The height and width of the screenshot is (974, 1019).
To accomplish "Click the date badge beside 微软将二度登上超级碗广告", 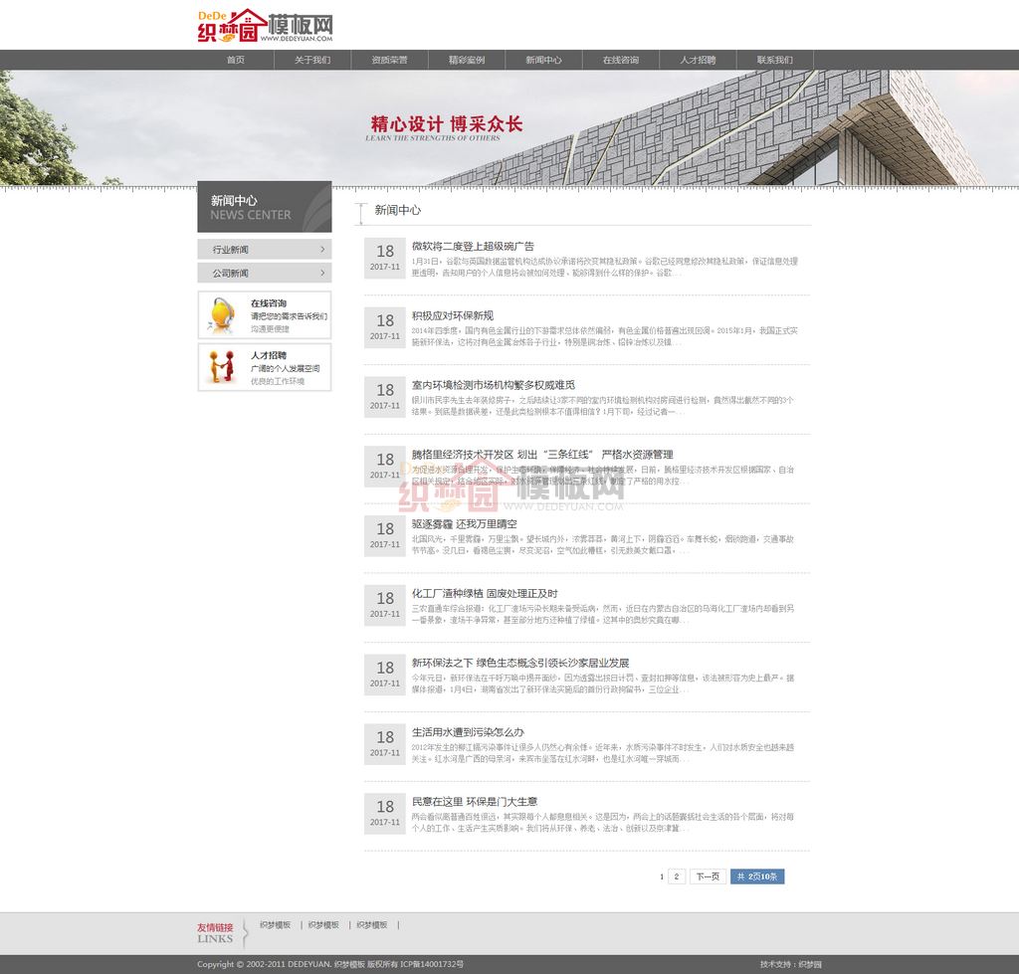I will (384, 258).
